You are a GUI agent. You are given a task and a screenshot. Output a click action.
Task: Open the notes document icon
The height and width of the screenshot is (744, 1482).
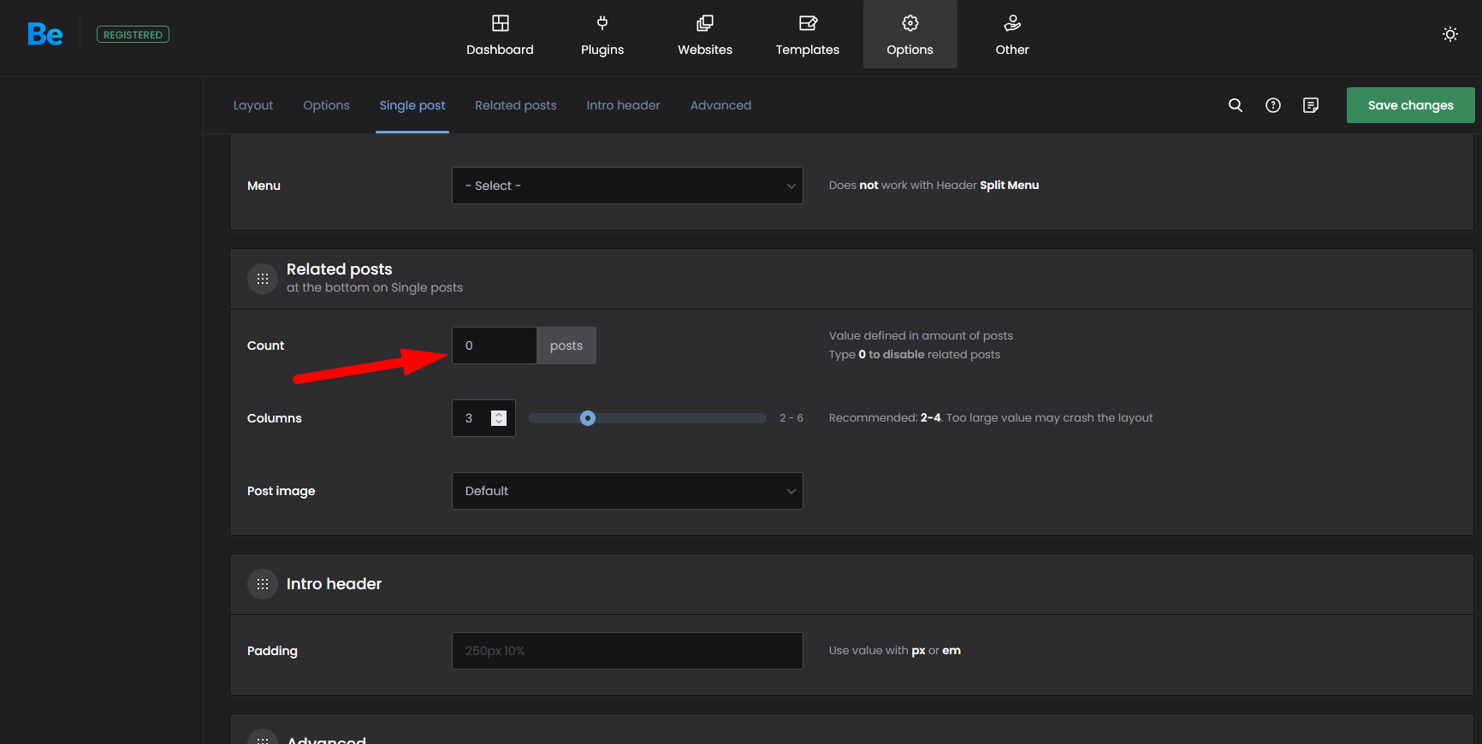(x=1311, y=105)
